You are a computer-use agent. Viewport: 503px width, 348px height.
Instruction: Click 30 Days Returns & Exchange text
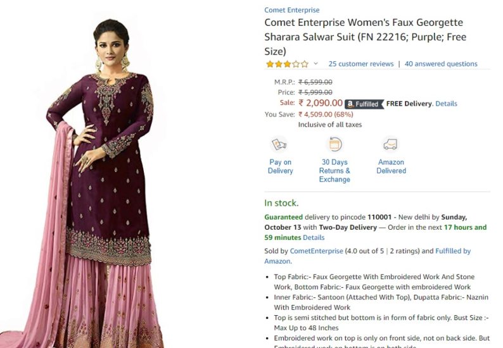(x=334, y=171)
